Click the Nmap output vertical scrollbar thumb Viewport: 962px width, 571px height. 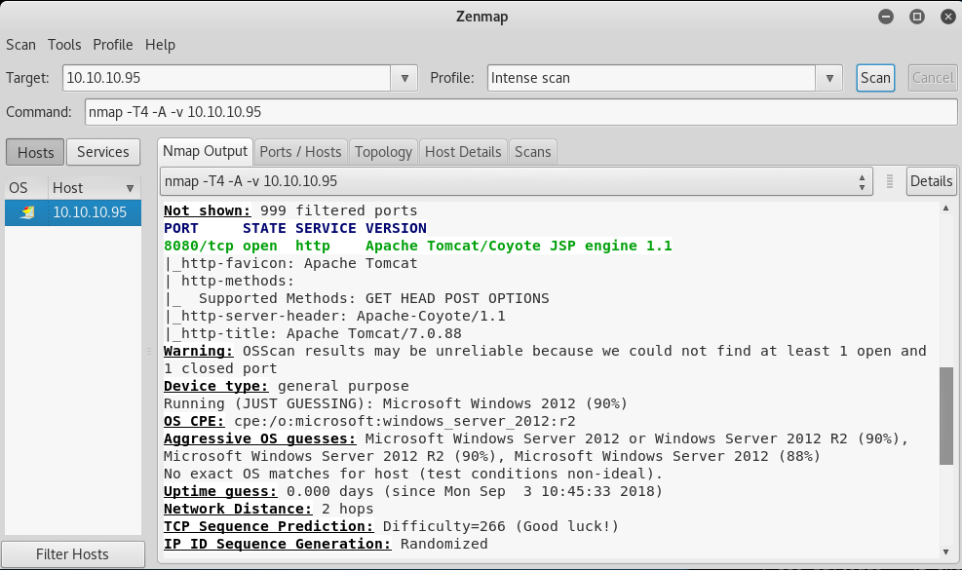[x=945, y=415]
